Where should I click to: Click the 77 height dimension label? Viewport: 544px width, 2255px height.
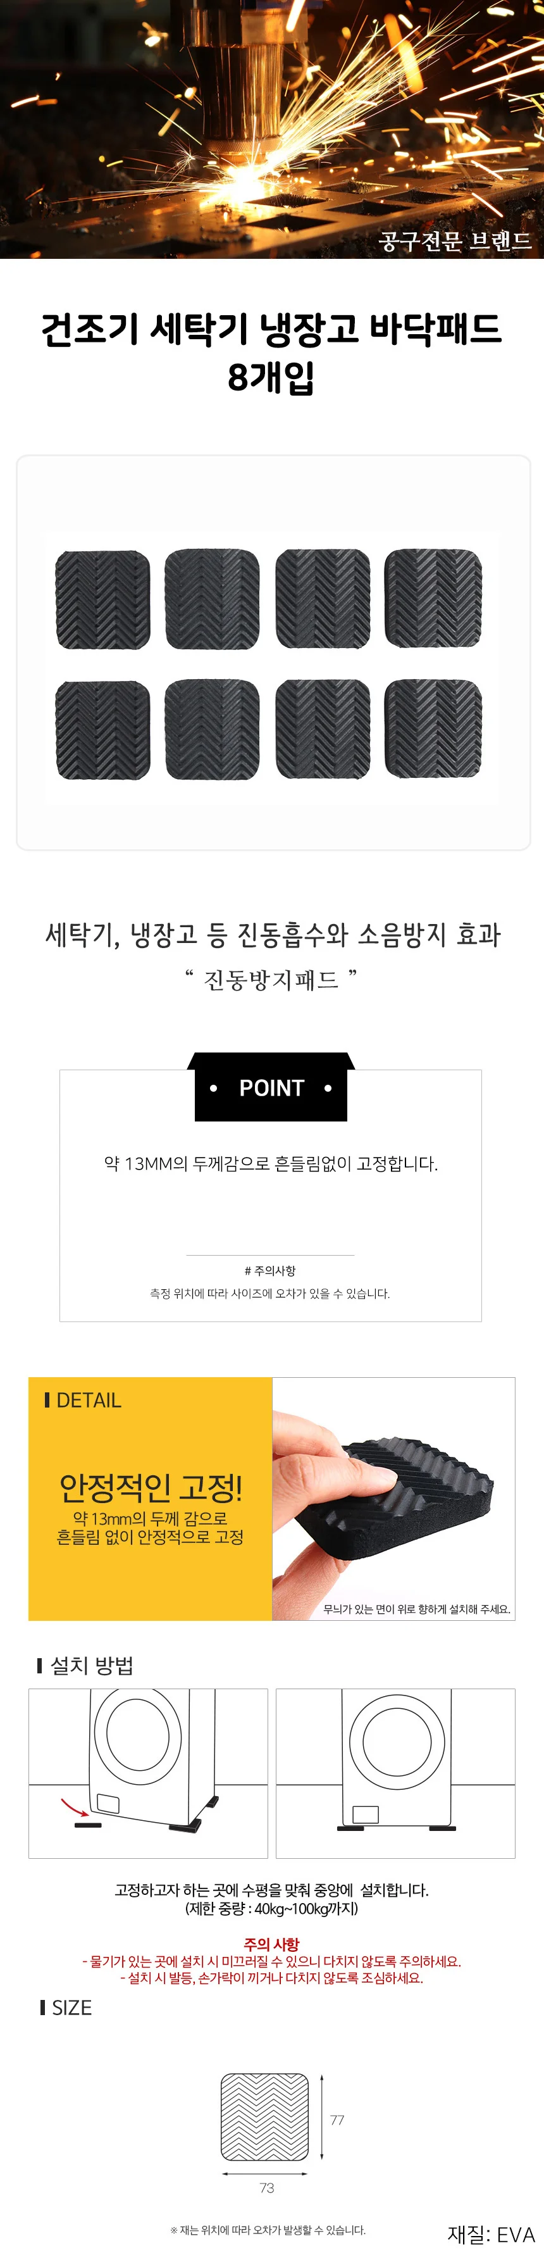coord(338,2120)
